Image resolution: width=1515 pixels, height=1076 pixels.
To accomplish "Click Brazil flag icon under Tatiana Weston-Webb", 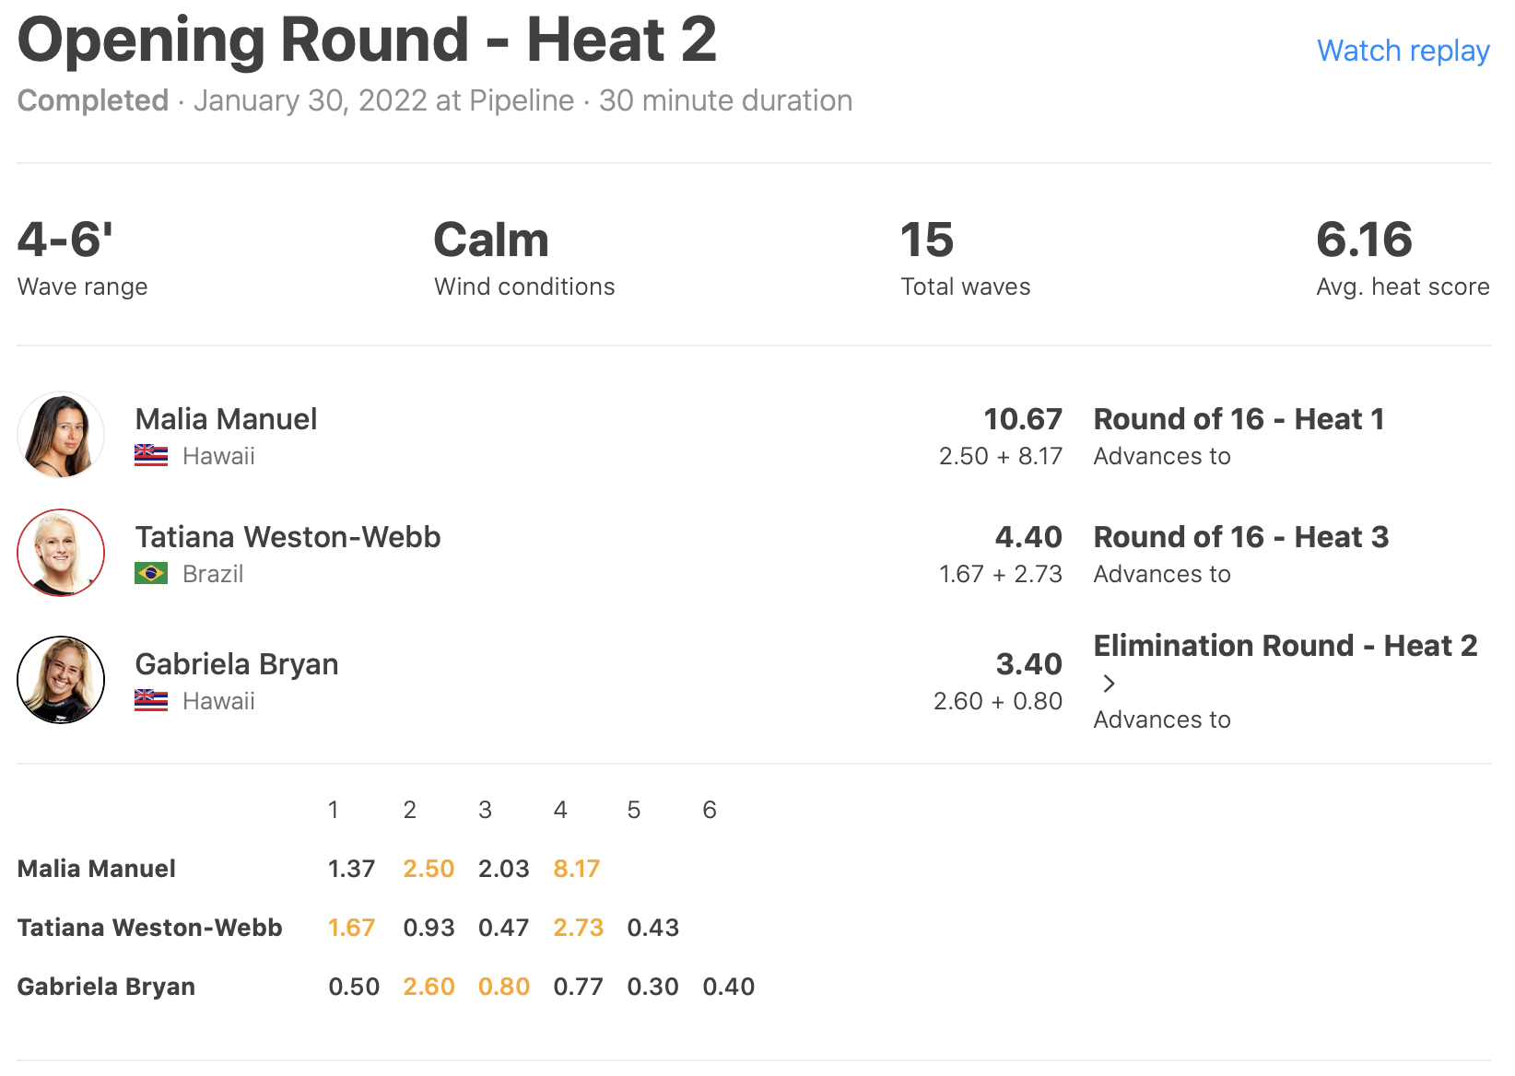I will [x=151, y=574].
